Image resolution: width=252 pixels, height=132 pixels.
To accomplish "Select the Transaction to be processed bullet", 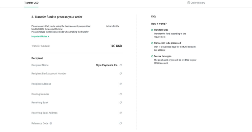I will [152, 43].
